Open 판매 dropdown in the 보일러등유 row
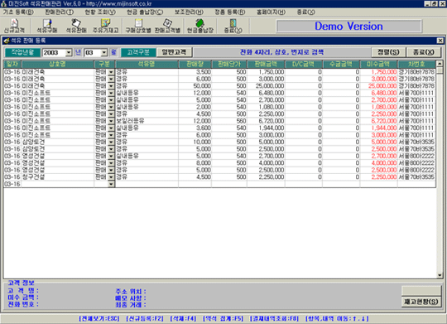Viewport: 447px width, 324px height. pyautogui.click(x=111, y=121)
